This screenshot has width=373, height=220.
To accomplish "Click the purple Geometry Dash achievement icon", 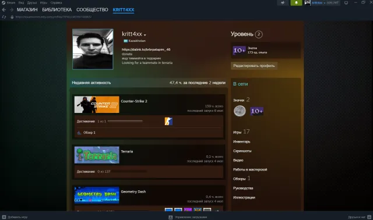I will click(x=188, y=210).
